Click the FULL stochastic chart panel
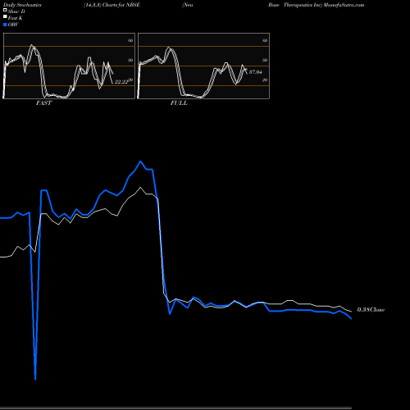410x410 pixels. [203, 66]
